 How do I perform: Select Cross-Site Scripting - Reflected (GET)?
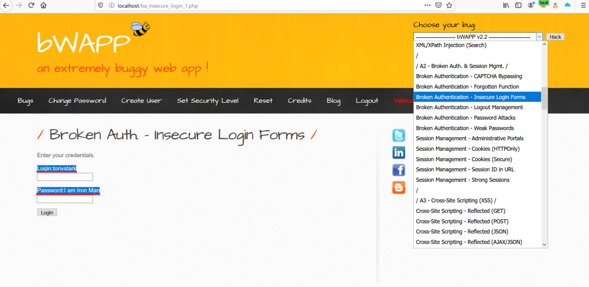[478, 211]
